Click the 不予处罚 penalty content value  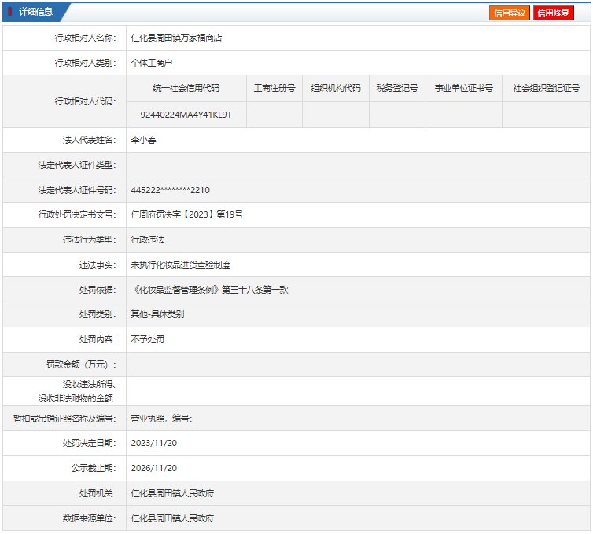pyautogui.click(x=148, y=339)
